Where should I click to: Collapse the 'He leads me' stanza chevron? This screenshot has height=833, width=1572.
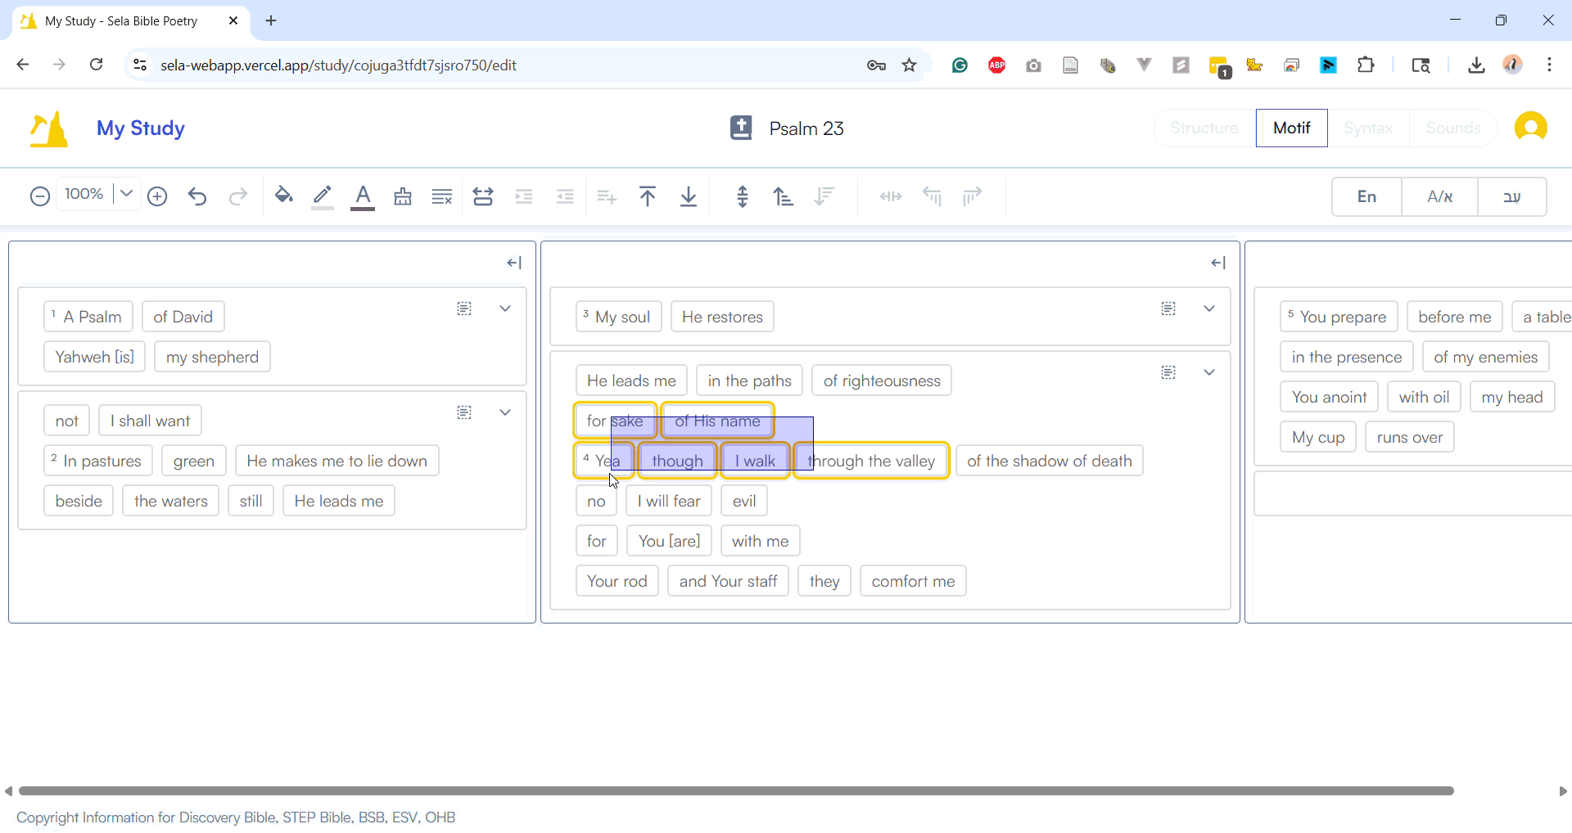pos(1209,372)
